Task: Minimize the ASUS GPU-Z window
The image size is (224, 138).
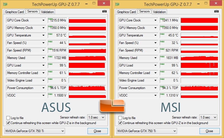Action: point(86,4)
